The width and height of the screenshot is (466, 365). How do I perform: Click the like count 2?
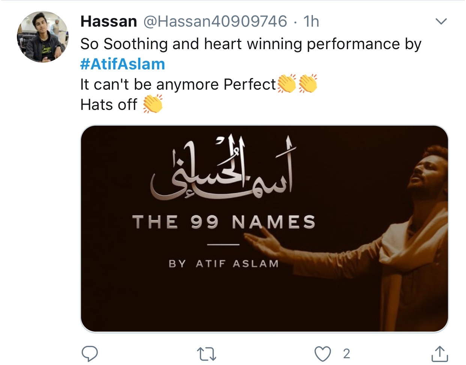[x=346, y=354]
